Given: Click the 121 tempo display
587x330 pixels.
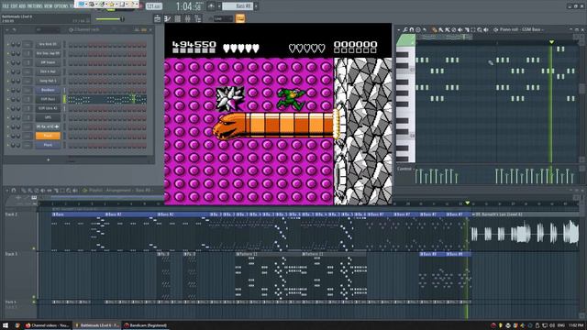Looking at the screenshot, I should [x=154, y=6].
